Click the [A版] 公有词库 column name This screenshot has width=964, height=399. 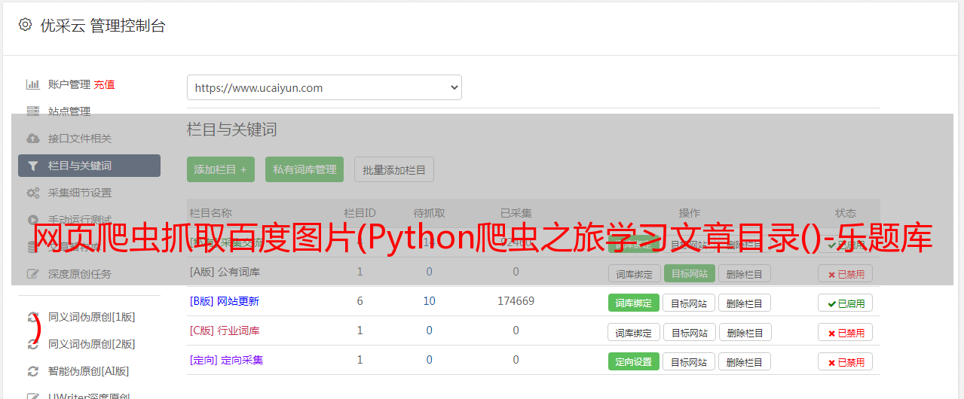coord(225,272)
